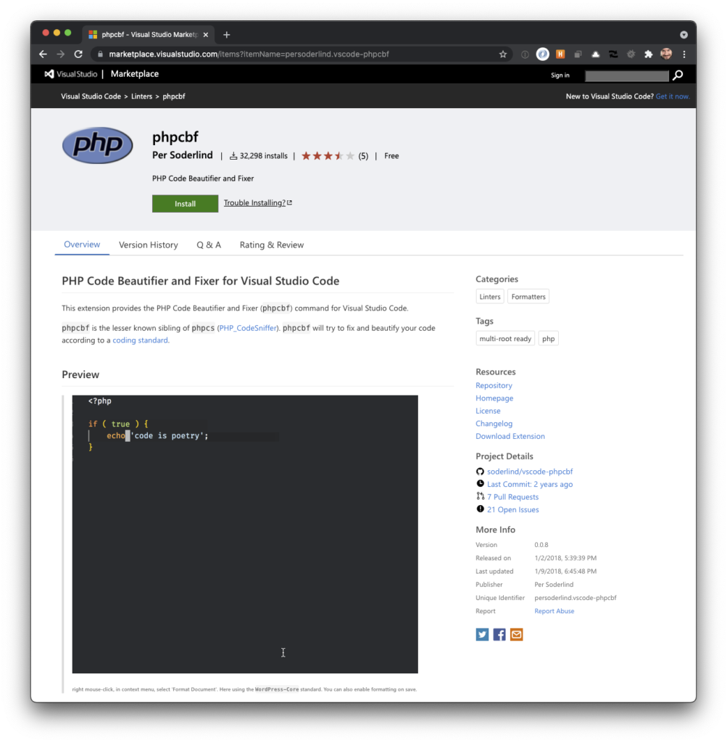
Task: Open the Trouble Installing? link
Action: (258, 203)
